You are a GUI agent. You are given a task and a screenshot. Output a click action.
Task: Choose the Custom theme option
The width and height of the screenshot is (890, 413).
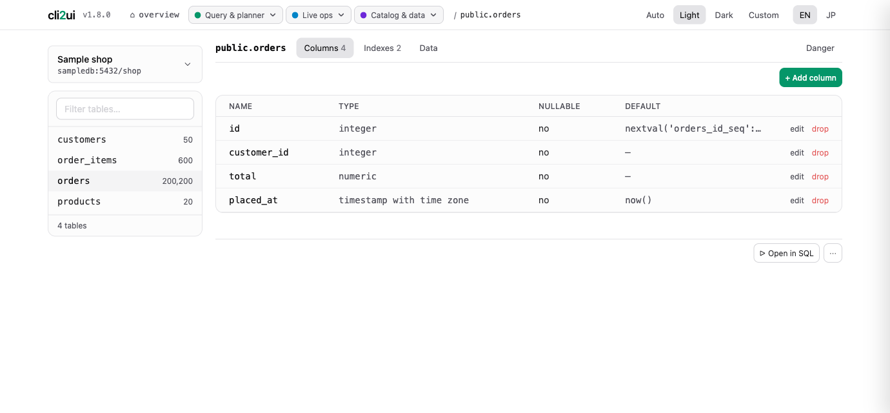click(x=764, y=15)
